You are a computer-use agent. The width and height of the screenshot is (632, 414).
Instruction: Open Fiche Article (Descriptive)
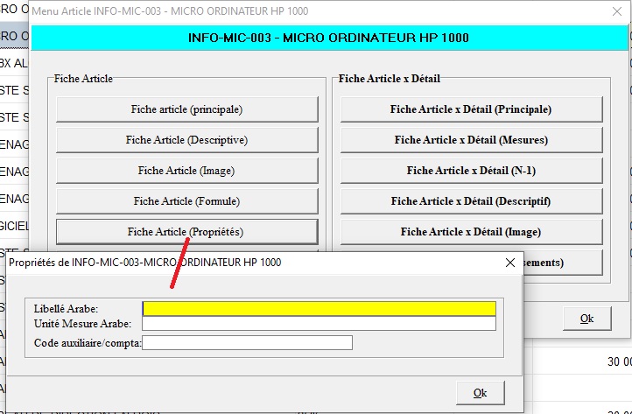[186, 140]
